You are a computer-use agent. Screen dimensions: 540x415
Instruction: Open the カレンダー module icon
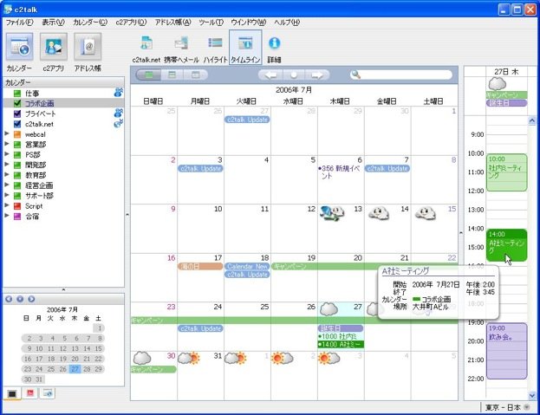(19, 47)
